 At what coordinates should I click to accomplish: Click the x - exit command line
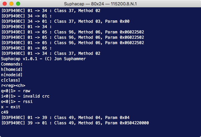pos(11,107)
